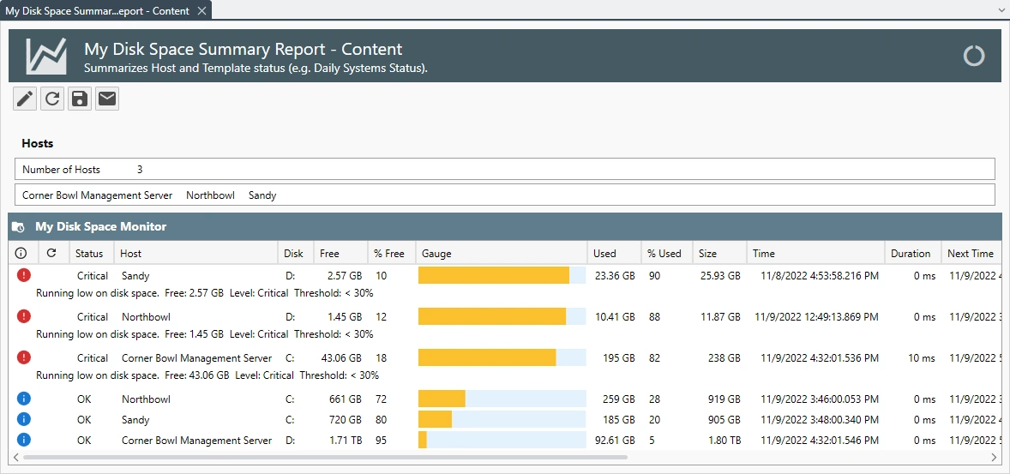Refresh the report with toolbar reload icon
Image resolution: width=1010 pixels, height=474 pixels.
point(52,99)
